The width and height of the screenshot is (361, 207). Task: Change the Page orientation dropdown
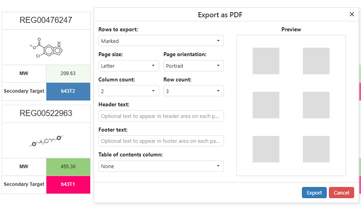193,66
